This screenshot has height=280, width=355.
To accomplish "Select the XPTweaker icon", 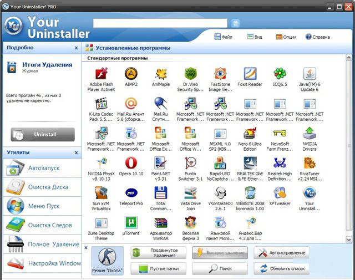I will coord(280,192).
